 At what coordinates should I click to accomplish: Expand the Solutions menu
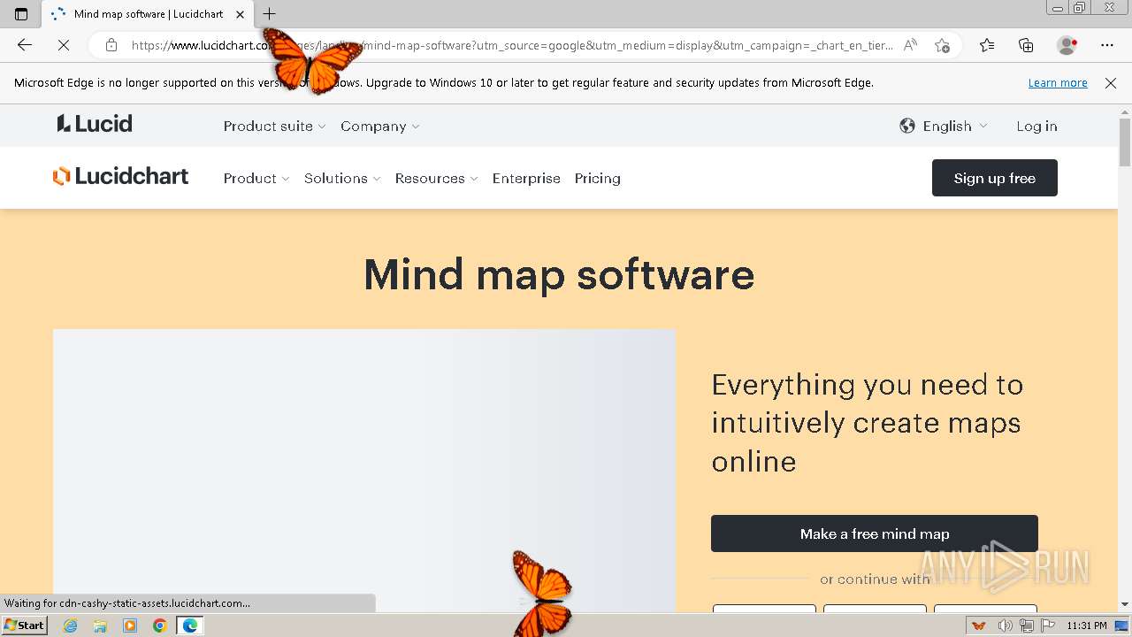(x=342, y=178)
